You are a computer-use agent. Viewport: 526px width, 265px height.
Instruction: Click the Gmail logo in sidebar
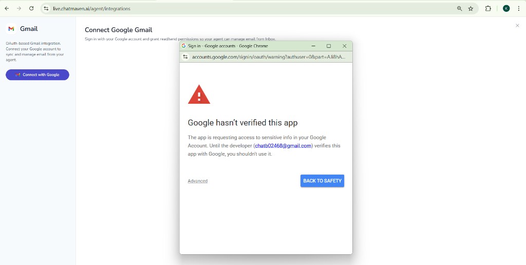tap(11, 29)
